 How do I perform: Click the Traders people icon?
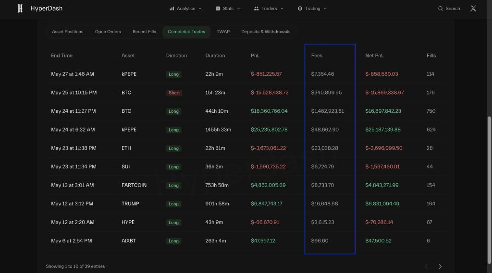[257, 9]
